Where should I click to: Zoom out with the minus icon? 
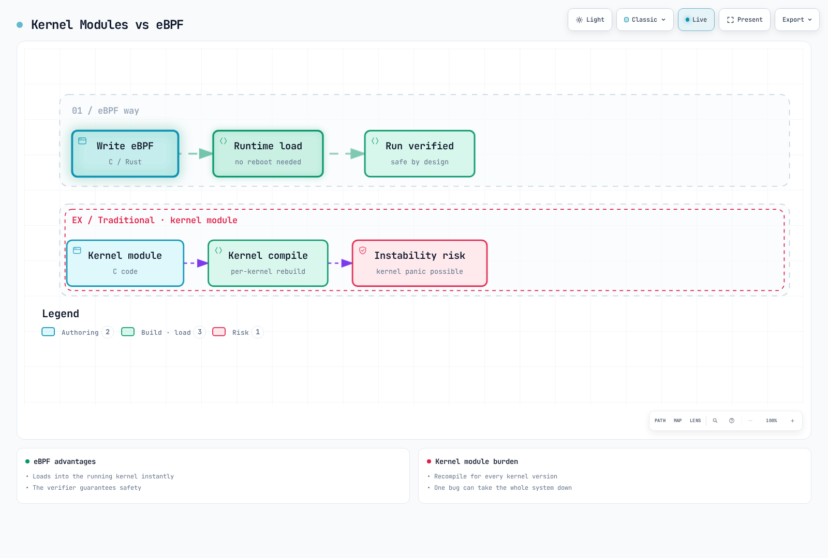[750, 421]
